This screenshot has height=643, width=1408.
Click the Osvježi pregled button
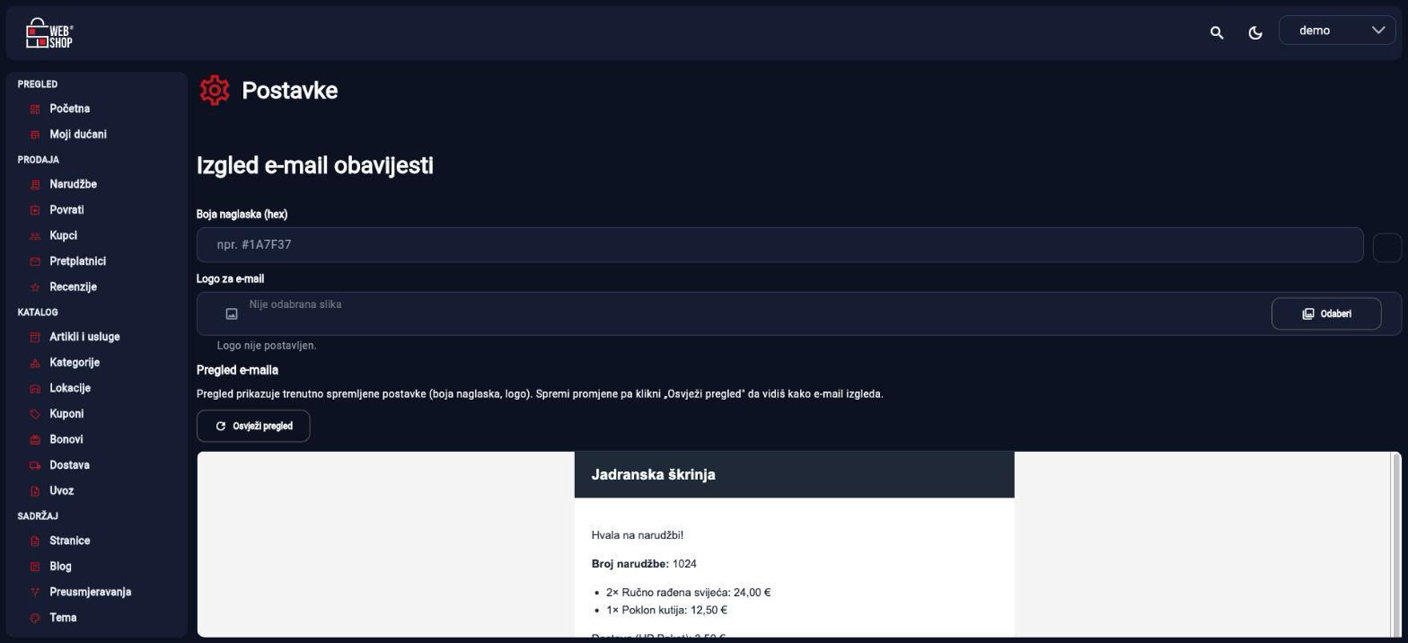click(x=253, y=426)
